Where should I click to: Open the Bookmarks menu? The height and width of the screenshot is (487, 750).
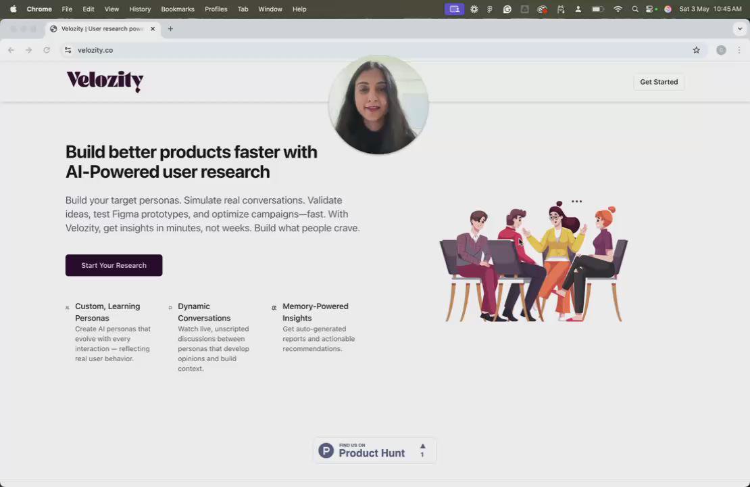point(178,9)
